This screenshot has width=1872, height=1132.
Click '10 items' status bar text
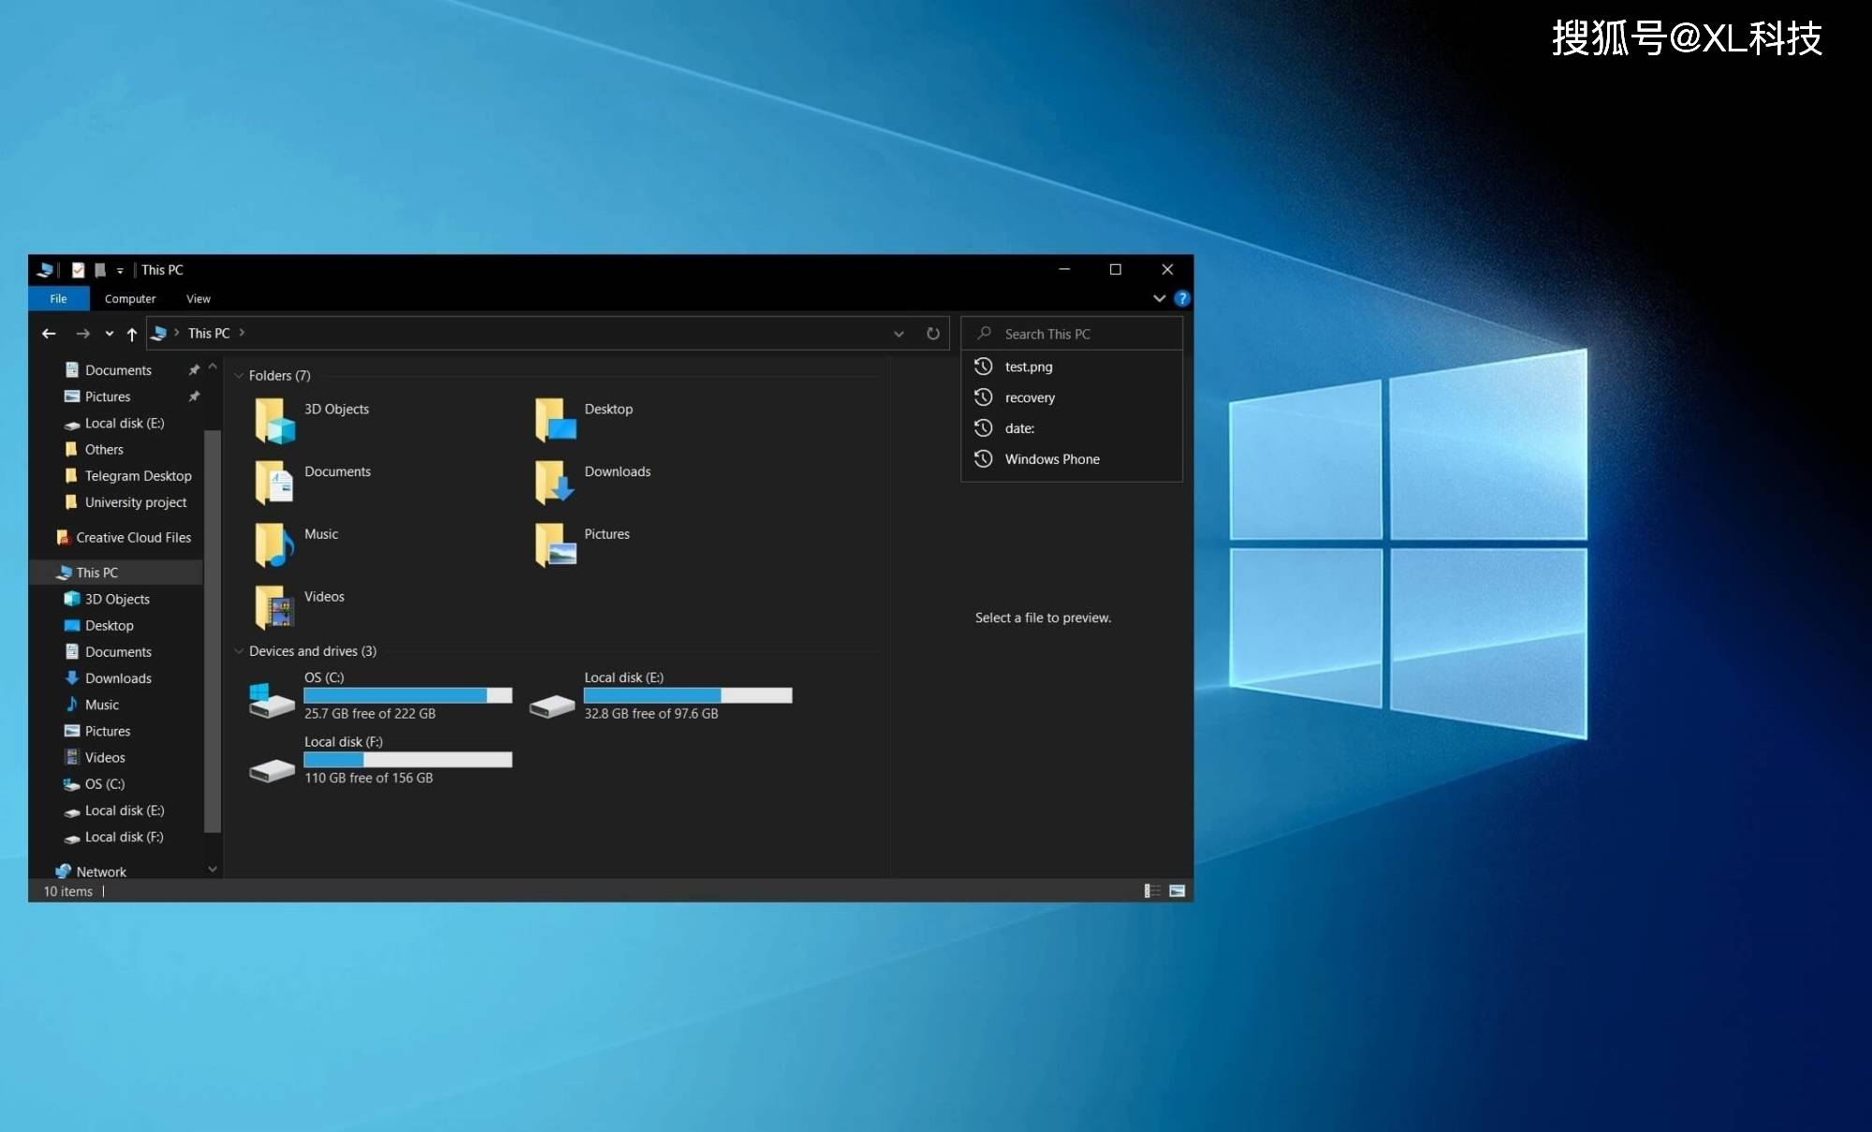[x=68, y=892]
